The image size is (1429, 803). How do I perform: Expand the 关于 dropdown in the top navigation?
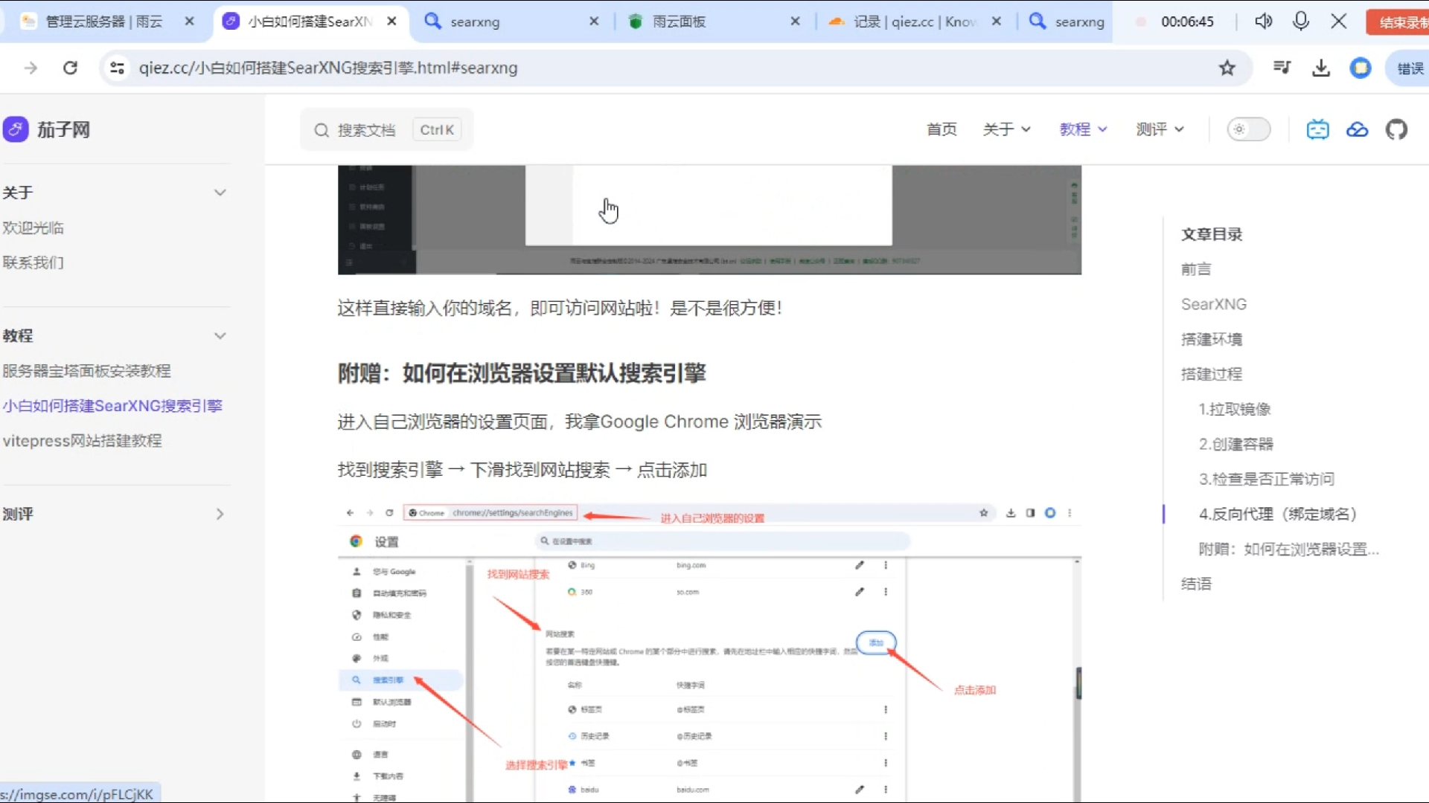1006,129
